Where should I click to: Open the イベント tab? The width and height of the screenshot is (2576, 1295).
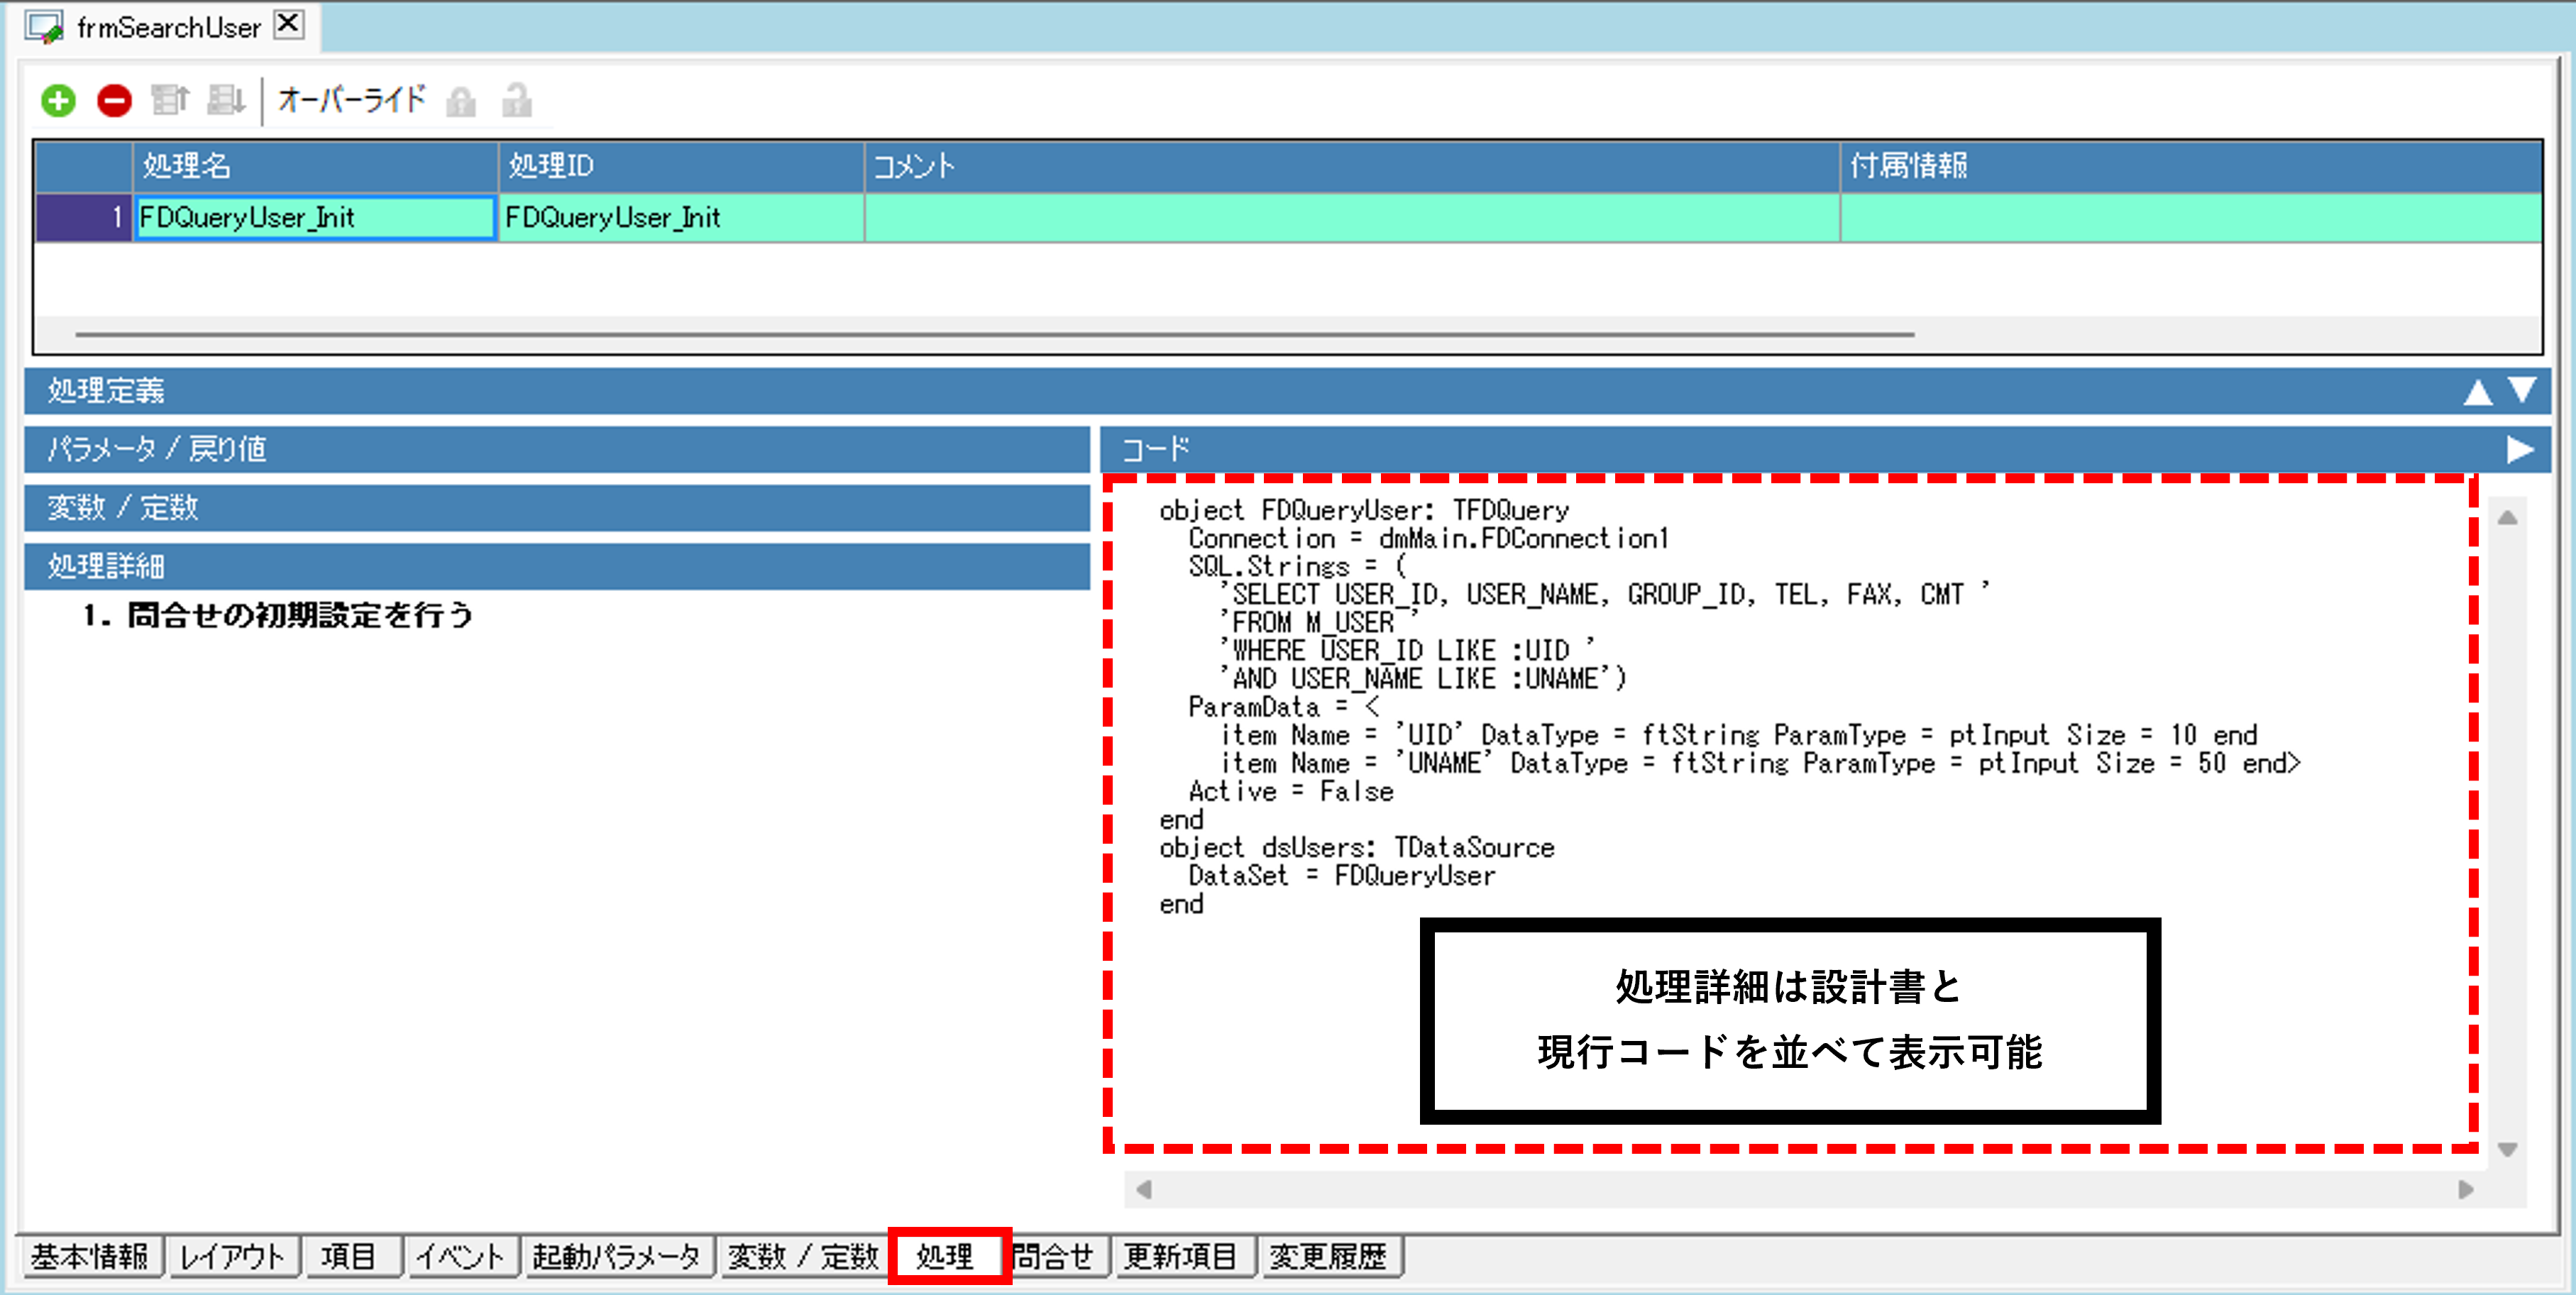pyautogui.click(x=460, y=1256)
